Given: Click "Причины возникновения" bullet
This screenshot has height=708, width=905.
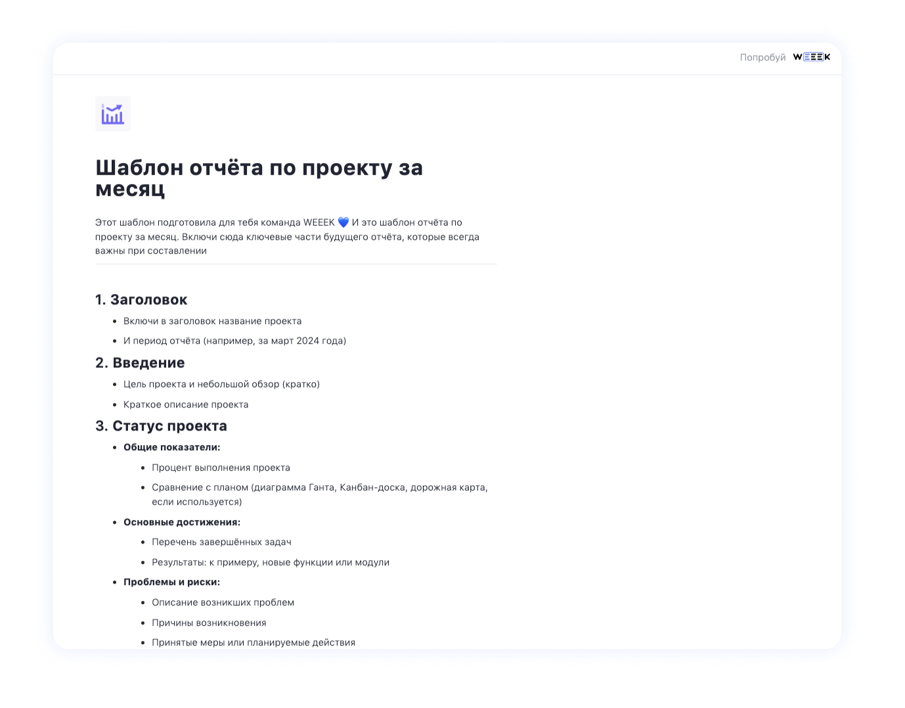Looking at the screenshot, I should (x=209, y=623).
